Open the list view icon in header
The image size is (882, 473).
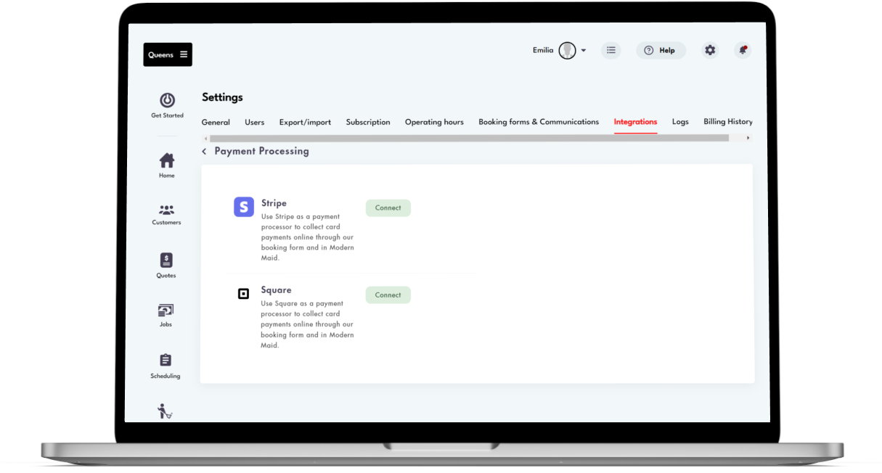coord(611,50)
